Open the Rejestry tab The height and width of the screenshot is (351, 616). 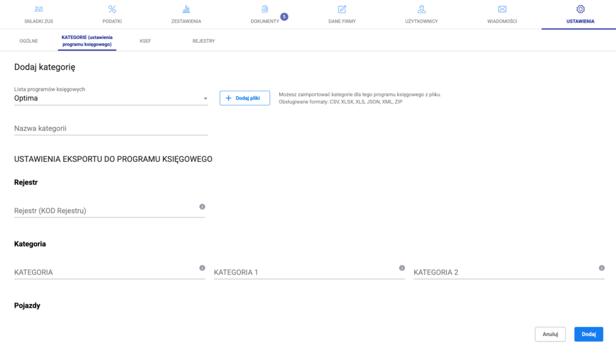coord(203,41)
